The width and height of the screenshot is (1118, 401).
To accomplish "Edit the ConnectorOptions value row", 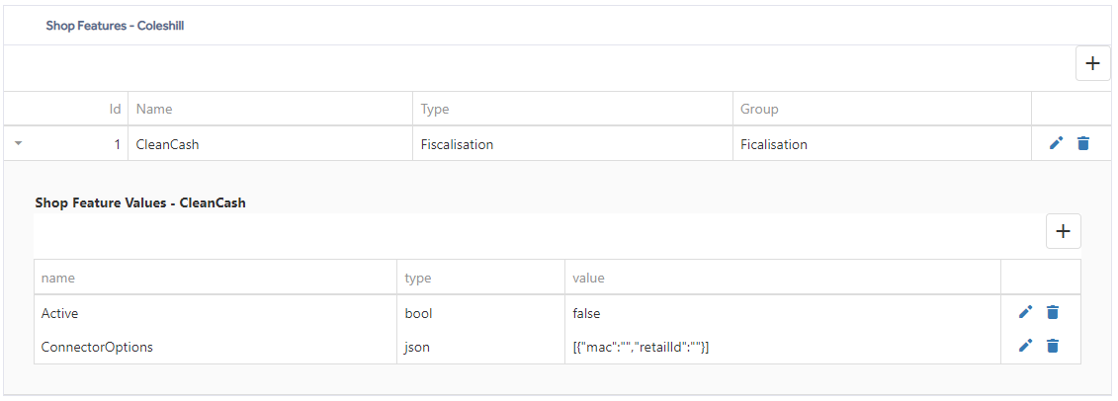I will [1025, 346].
